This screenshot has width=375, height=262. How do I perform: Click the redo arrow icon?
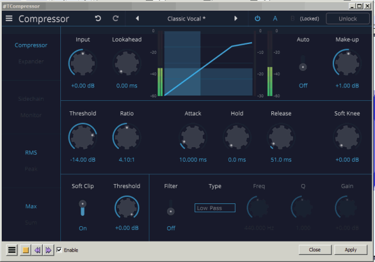click(x=116, y=18)
